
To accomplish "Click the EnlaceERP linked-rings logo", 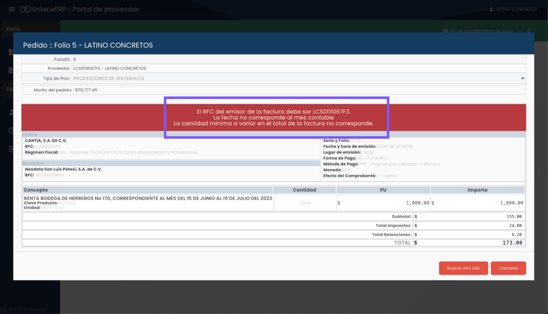I will [25, 10].
